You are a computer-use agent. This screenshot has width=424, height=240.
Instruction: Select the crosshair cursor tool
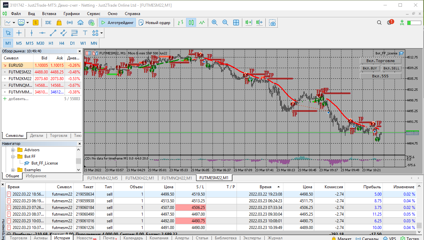(x=19, y=33)
